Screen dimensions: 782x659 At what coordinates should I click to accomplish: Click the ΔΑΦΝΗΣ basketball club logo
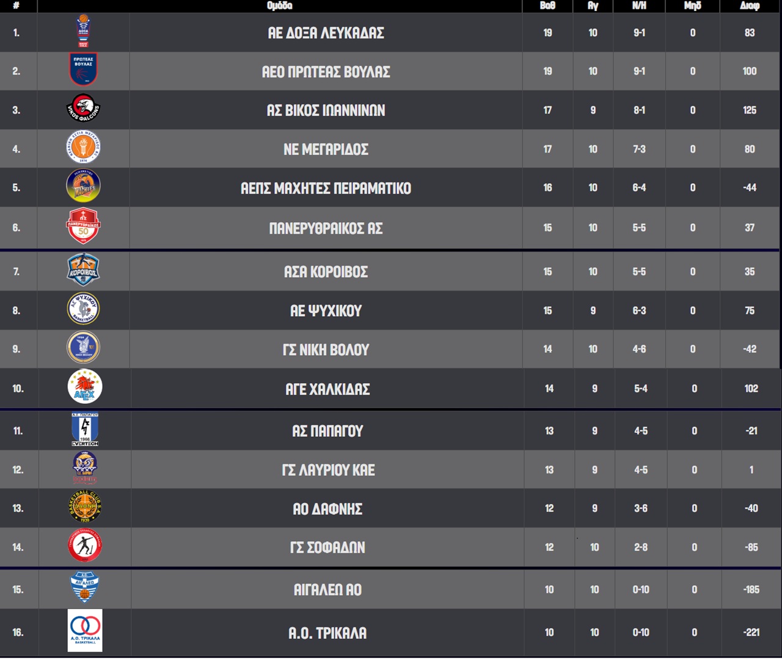point(84,506)
